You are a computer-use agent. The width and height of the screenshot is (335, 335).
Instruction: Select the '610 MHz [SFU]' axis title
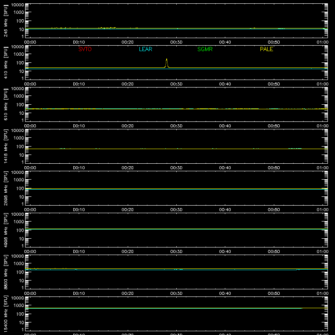tap(5, 105)
